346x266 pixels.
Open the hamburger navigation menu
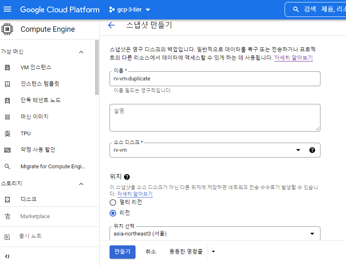point(7,9)
